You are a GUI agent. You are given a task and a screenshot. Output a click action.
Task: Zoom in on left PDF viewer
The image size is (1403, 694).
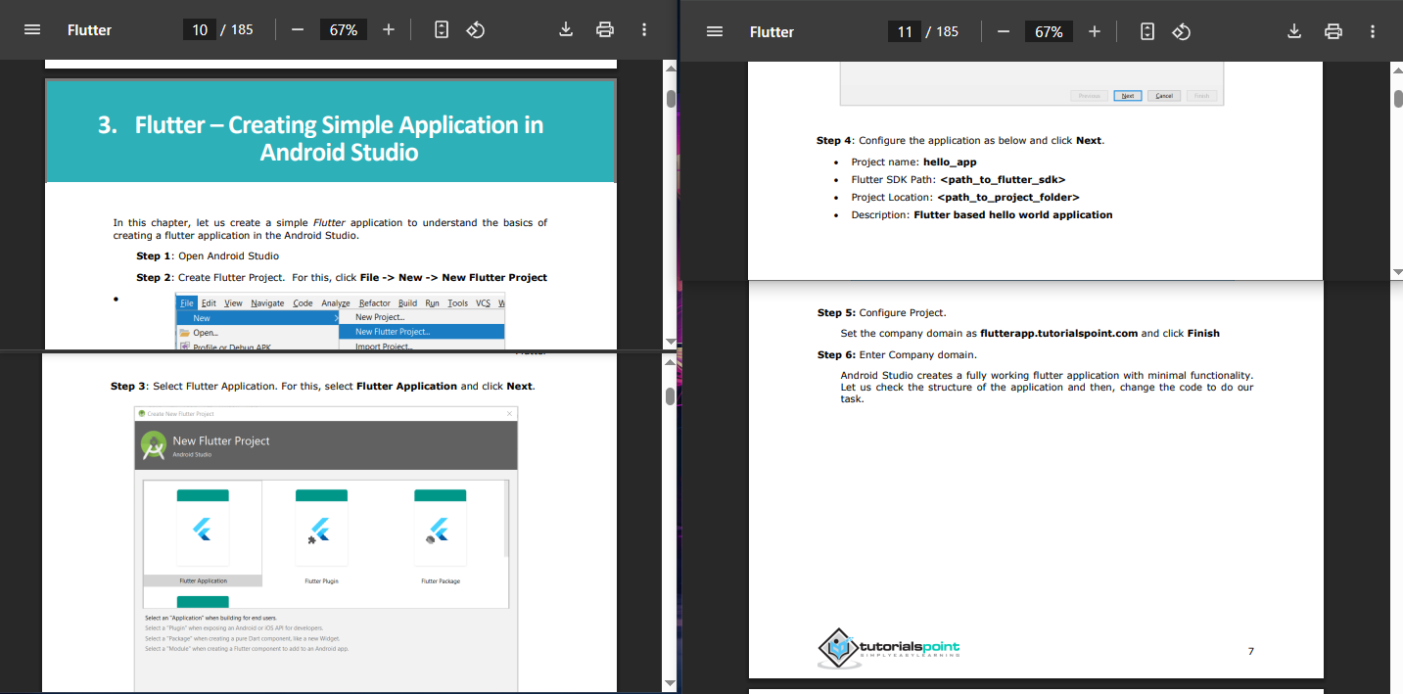[x=389, y=29]
